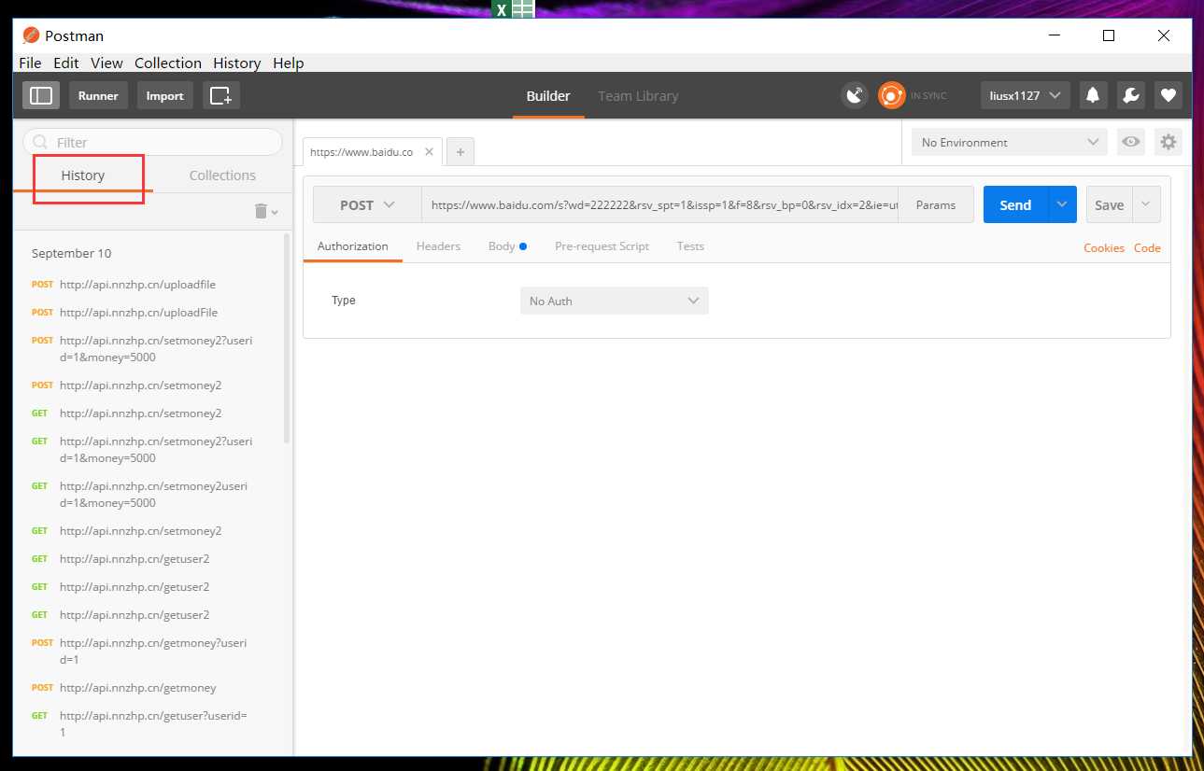Open the Cookies link
This screenshot has width=1204, height=771.
1104,247
